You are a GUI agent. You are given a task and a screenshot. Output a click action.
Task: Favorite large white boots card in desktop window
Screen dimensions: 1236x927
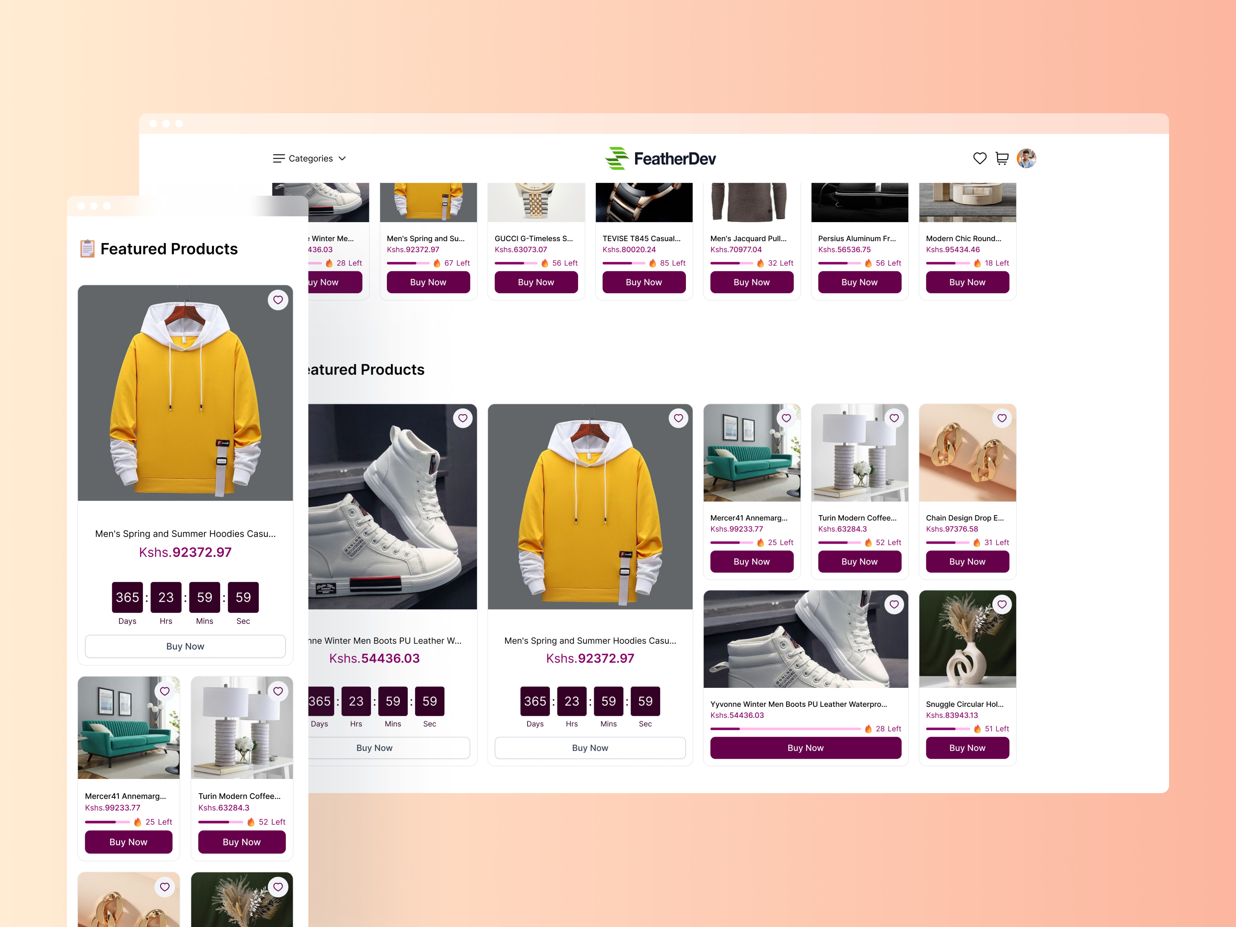[463, 418]
